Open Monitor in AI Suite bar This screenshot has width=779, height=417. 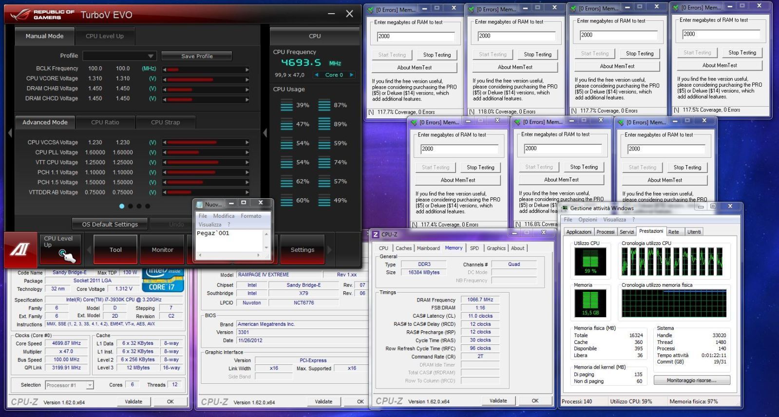(162, 250)
